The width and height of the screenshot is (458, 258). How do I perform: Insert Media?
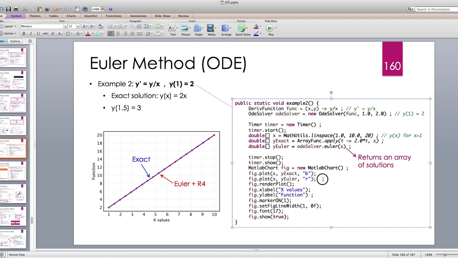(211, 30)
